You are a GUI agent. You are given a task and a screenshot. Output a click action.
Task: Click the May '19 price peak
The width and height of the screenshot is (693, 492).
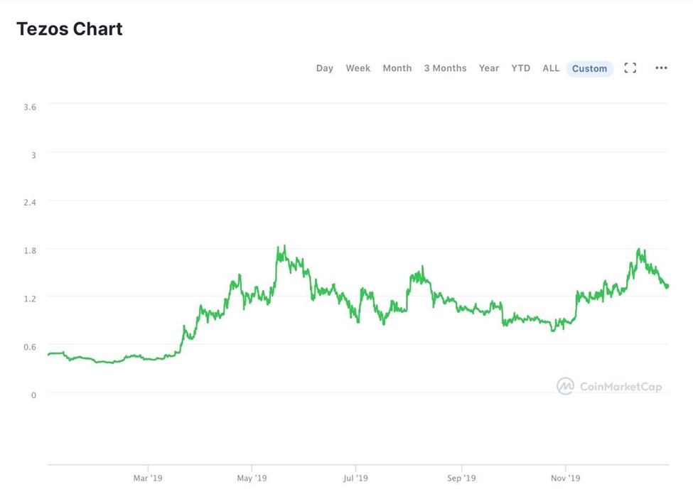pos(284,246)
